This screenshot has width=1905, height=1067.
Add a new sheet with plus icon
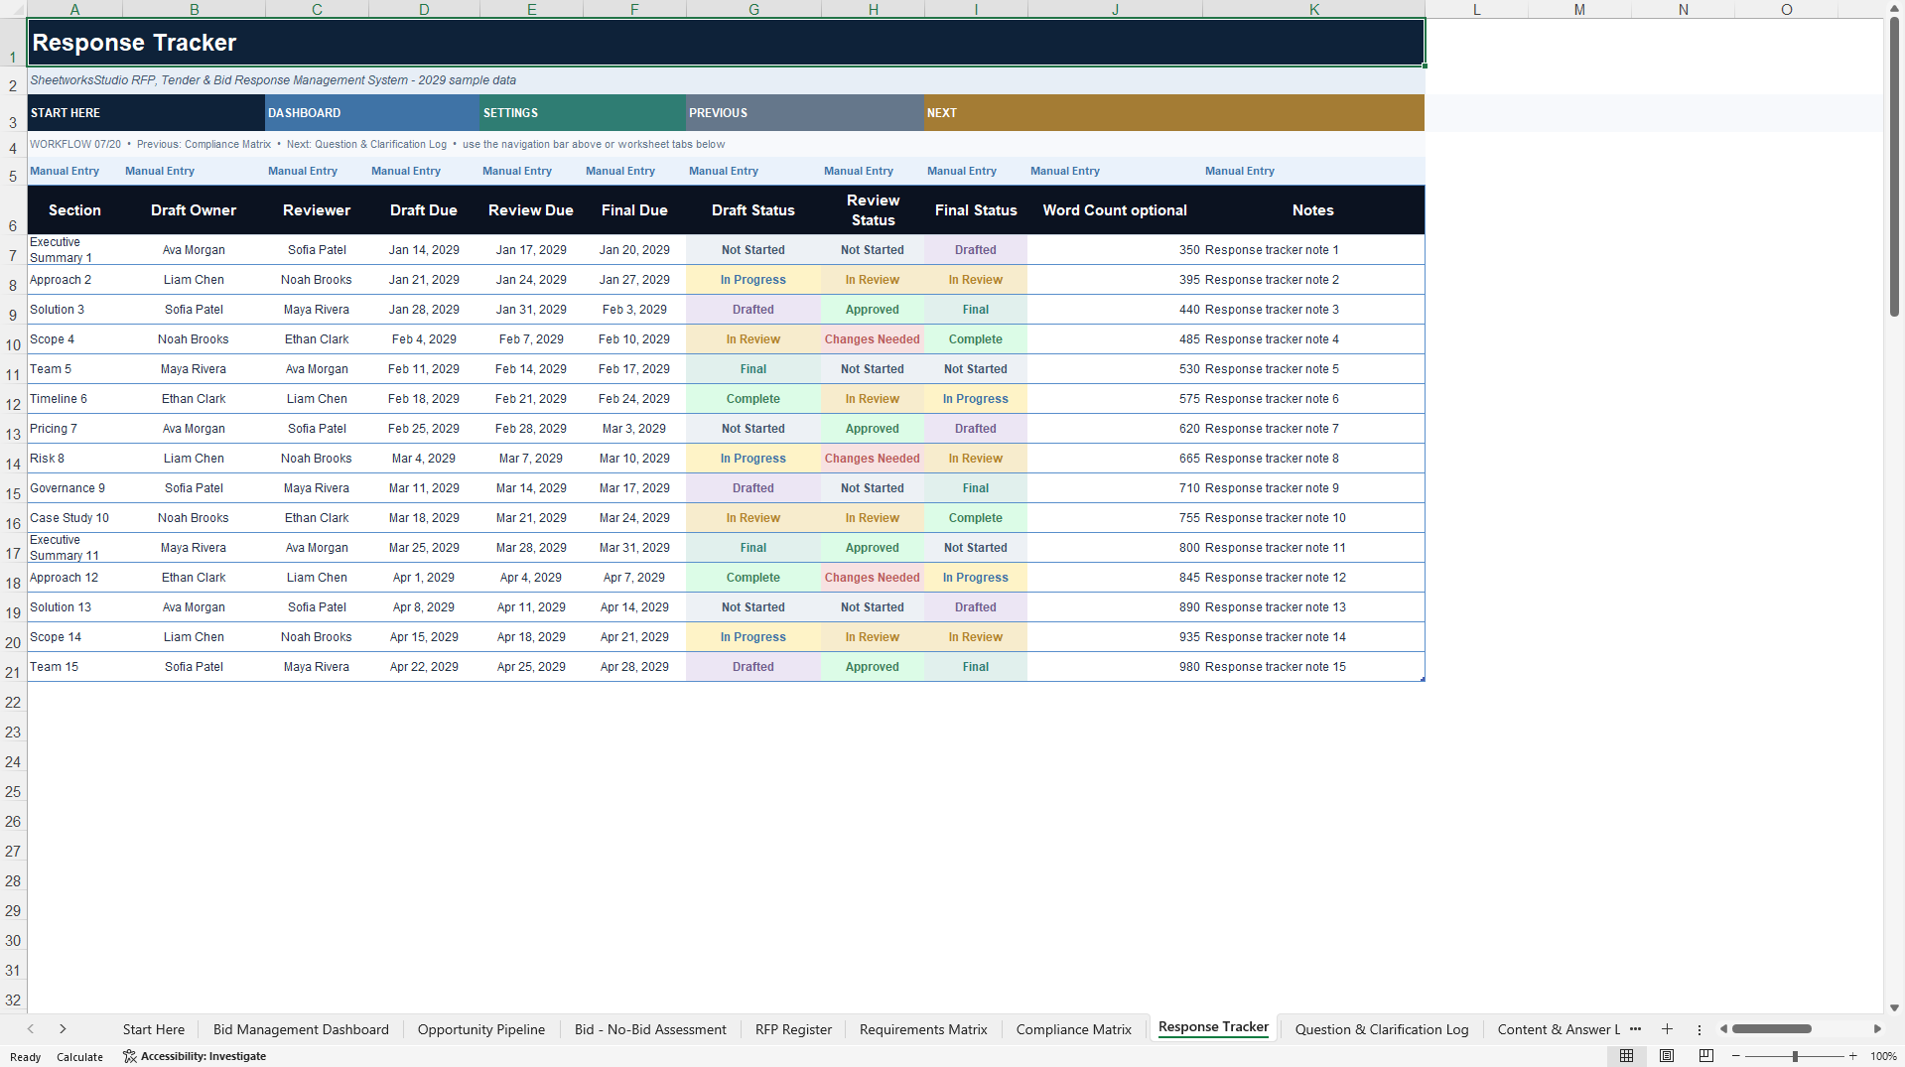point(1667,1029)
